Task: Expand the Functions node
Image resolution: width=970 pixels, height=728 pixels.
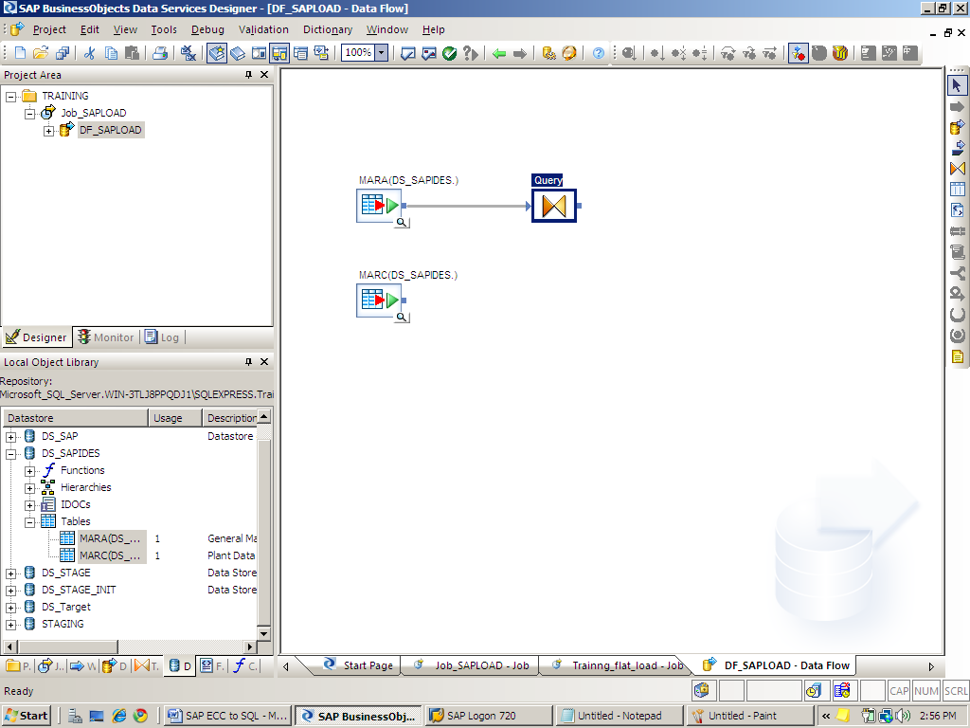Action: click(x=29, y=471)
